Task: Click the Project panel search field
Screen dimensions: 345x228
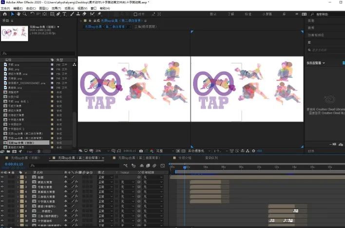Action: pos(38,53)
